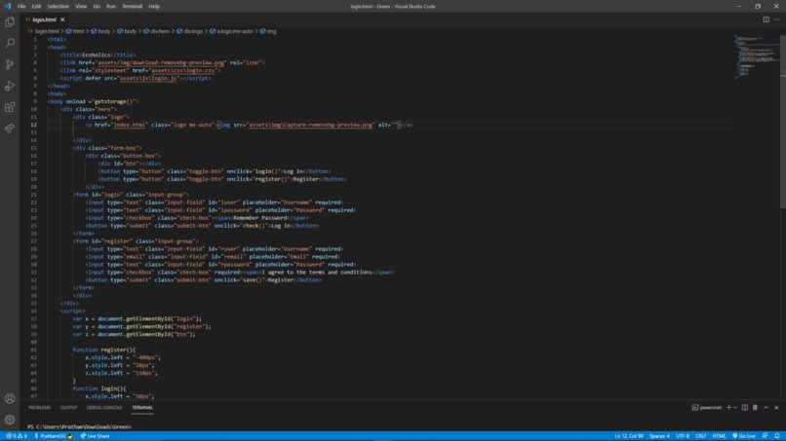Screen dimensions: 786x441
Task: Open the Search view in activity bar
Action: pyautogui.click(x=10, y=43)
